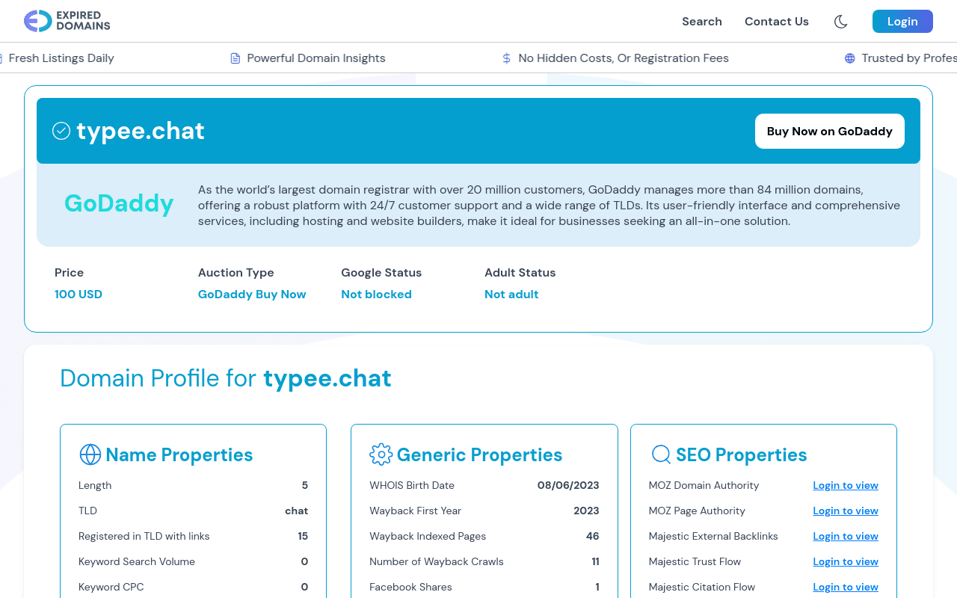
Task: Click the Registered in TLD with links label
Action: point(144,536)
